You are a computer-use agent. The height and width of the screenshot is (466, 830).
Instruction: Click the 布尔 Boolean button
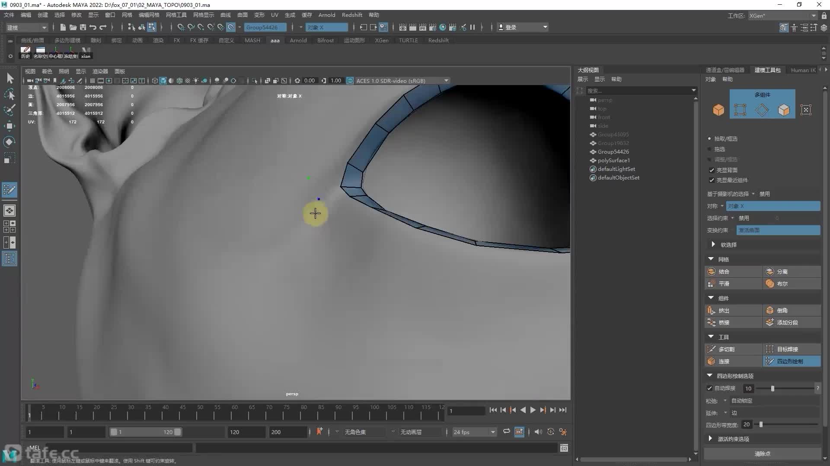coord(792,283)
